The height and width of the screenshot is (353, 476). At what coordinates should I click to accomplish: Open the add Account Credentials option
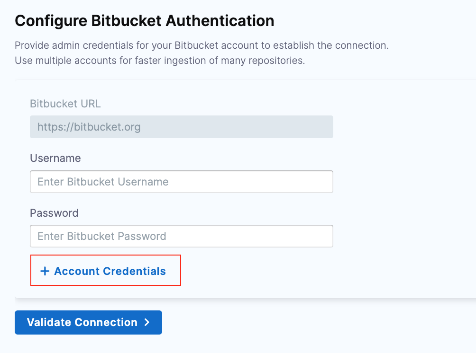[105, 271]
